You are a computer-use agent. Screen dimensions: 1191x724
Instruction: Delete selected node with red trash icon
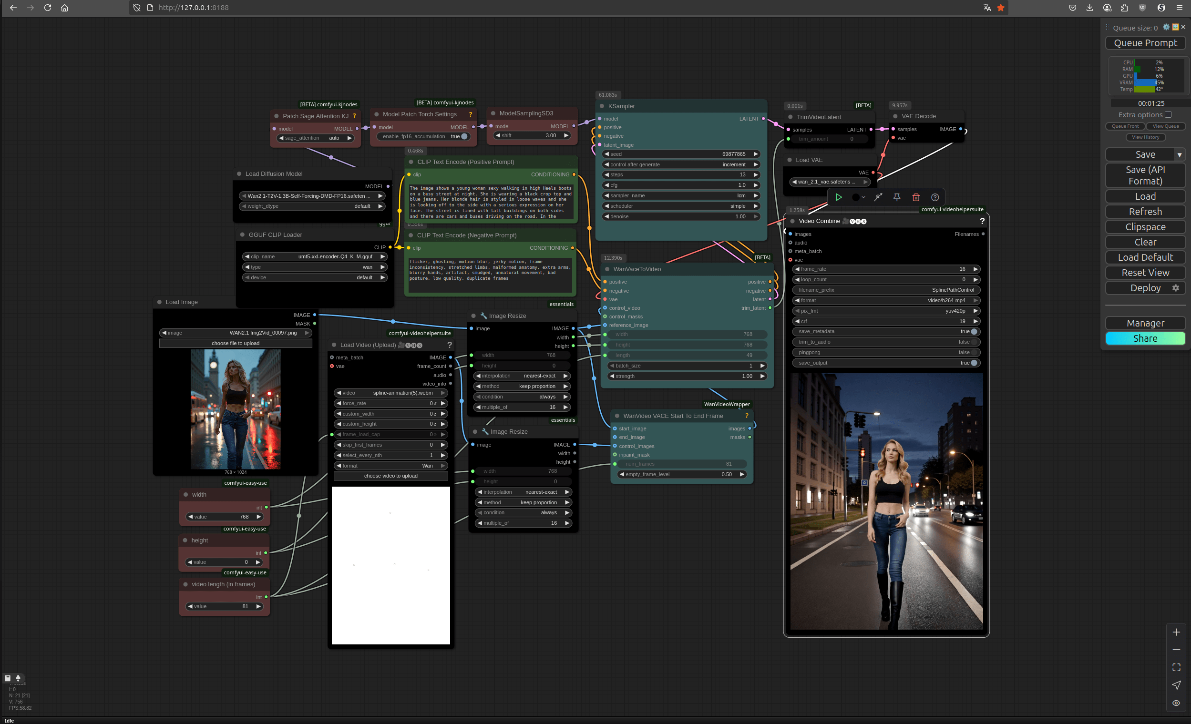point(915,197)
